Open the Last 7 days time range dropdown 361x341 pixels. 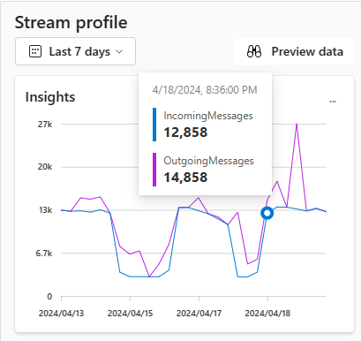coord(75,51)
